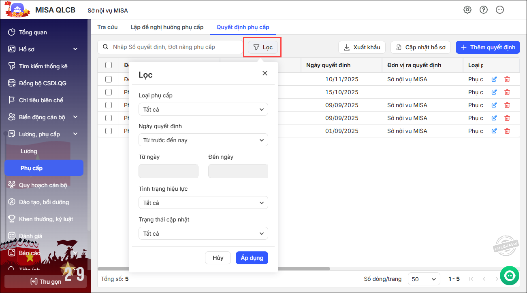Click edit pencil icon for 01/09/2025 row
This screenshot has height=293, width=527.
(x=494, y=131)
